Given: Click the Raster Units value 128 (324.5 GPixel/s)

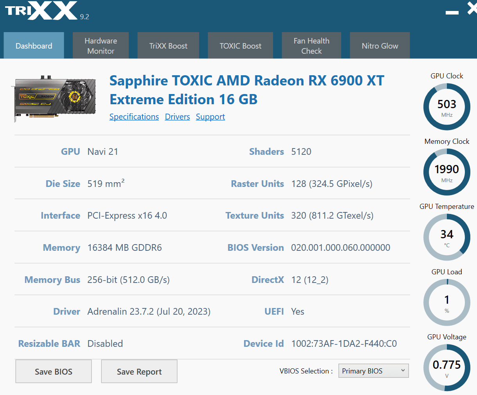Looking at the screenshot, I should pos(331,184).
